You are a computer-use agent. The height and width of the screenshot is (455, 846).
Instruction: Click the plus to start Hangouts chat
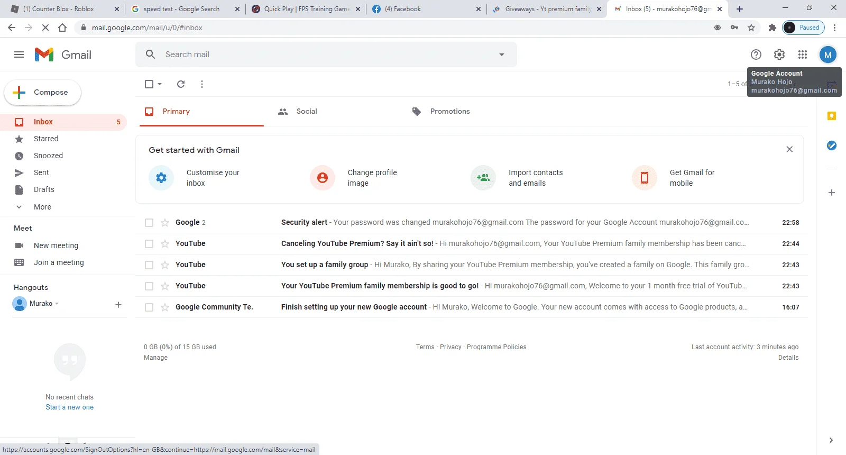click(118, 305)
